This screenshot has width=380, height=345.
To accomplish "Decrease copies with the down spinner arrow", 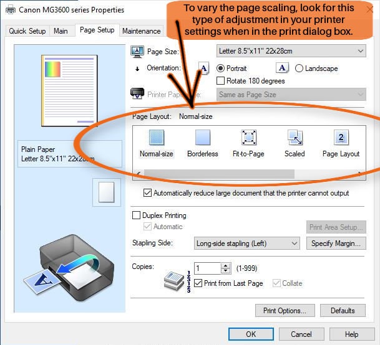I will tap(226, 271).
